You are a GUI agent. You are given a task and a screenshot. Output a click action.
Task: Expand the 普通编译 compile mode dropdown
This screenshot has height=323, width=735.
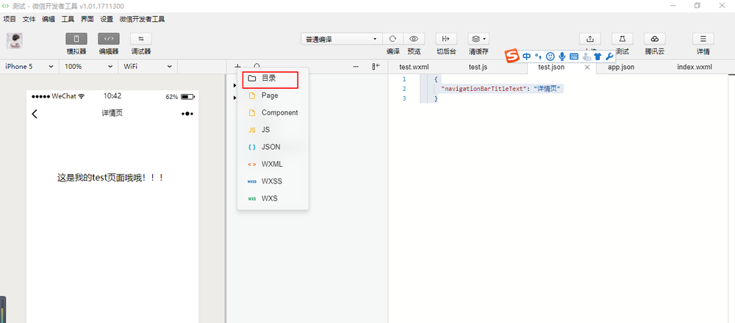341,39
